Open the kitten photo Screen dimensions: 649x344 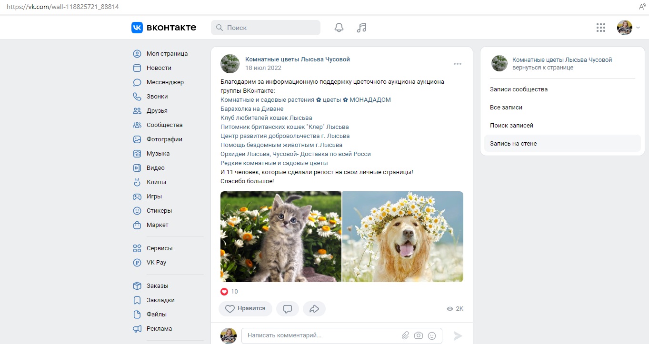281,236
